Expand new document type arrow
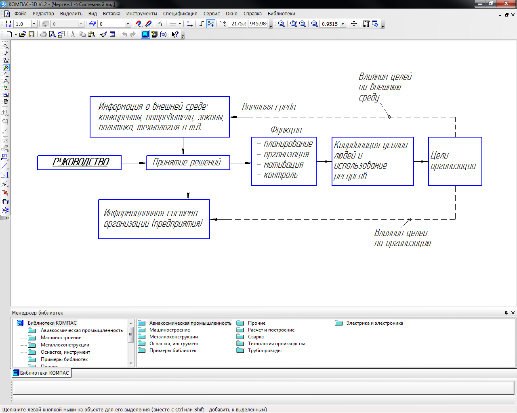This screenshot has height=413, width=517. tap(16, 34)
